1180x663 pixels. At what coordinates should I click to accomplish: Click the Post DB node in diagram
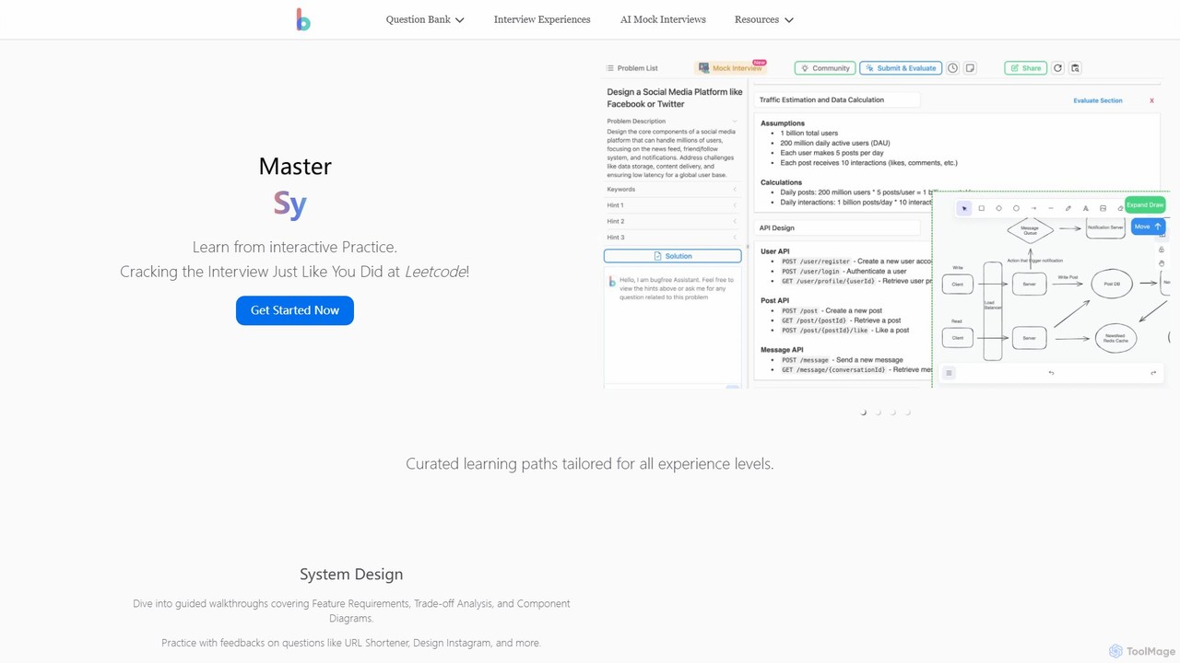click(x=1112, y=284)
